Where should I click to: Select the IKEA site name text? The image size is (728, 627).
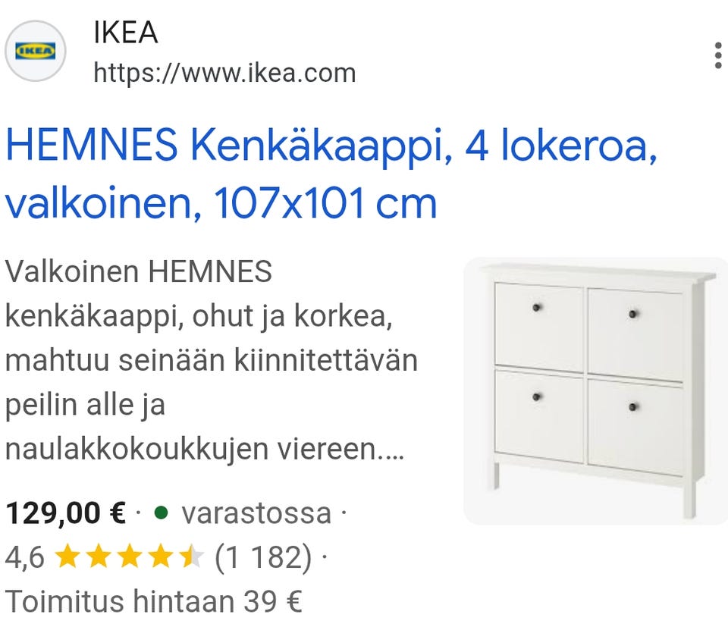[x=126, y=33]
